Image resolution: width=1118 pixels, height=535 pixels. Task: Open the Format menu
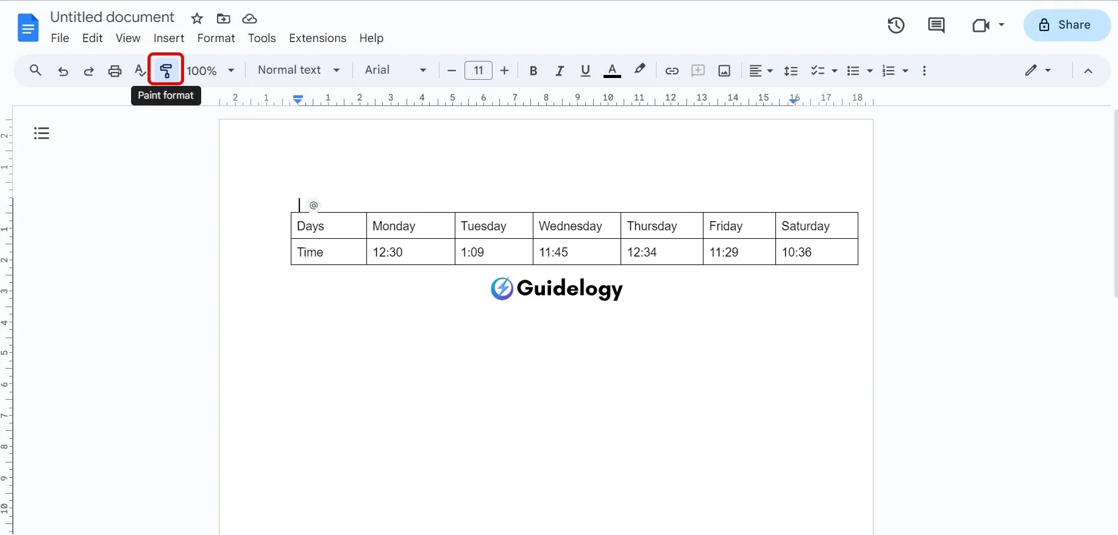[x=216, y=38]
